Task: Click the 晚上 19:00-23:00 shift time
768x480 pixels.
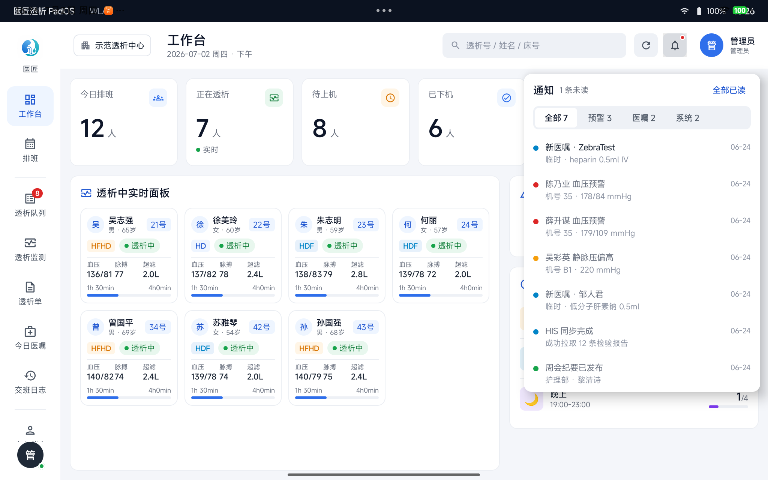Action: coord(570,405)
